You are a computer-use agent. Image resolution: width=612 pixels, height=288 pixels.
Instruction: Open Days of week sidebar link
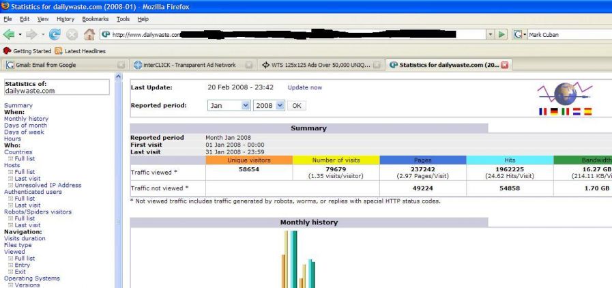point(24,132)
